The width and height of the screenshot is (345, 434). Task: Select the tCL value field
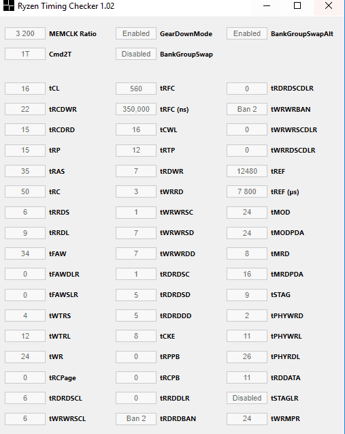click(x=25, y=89)
